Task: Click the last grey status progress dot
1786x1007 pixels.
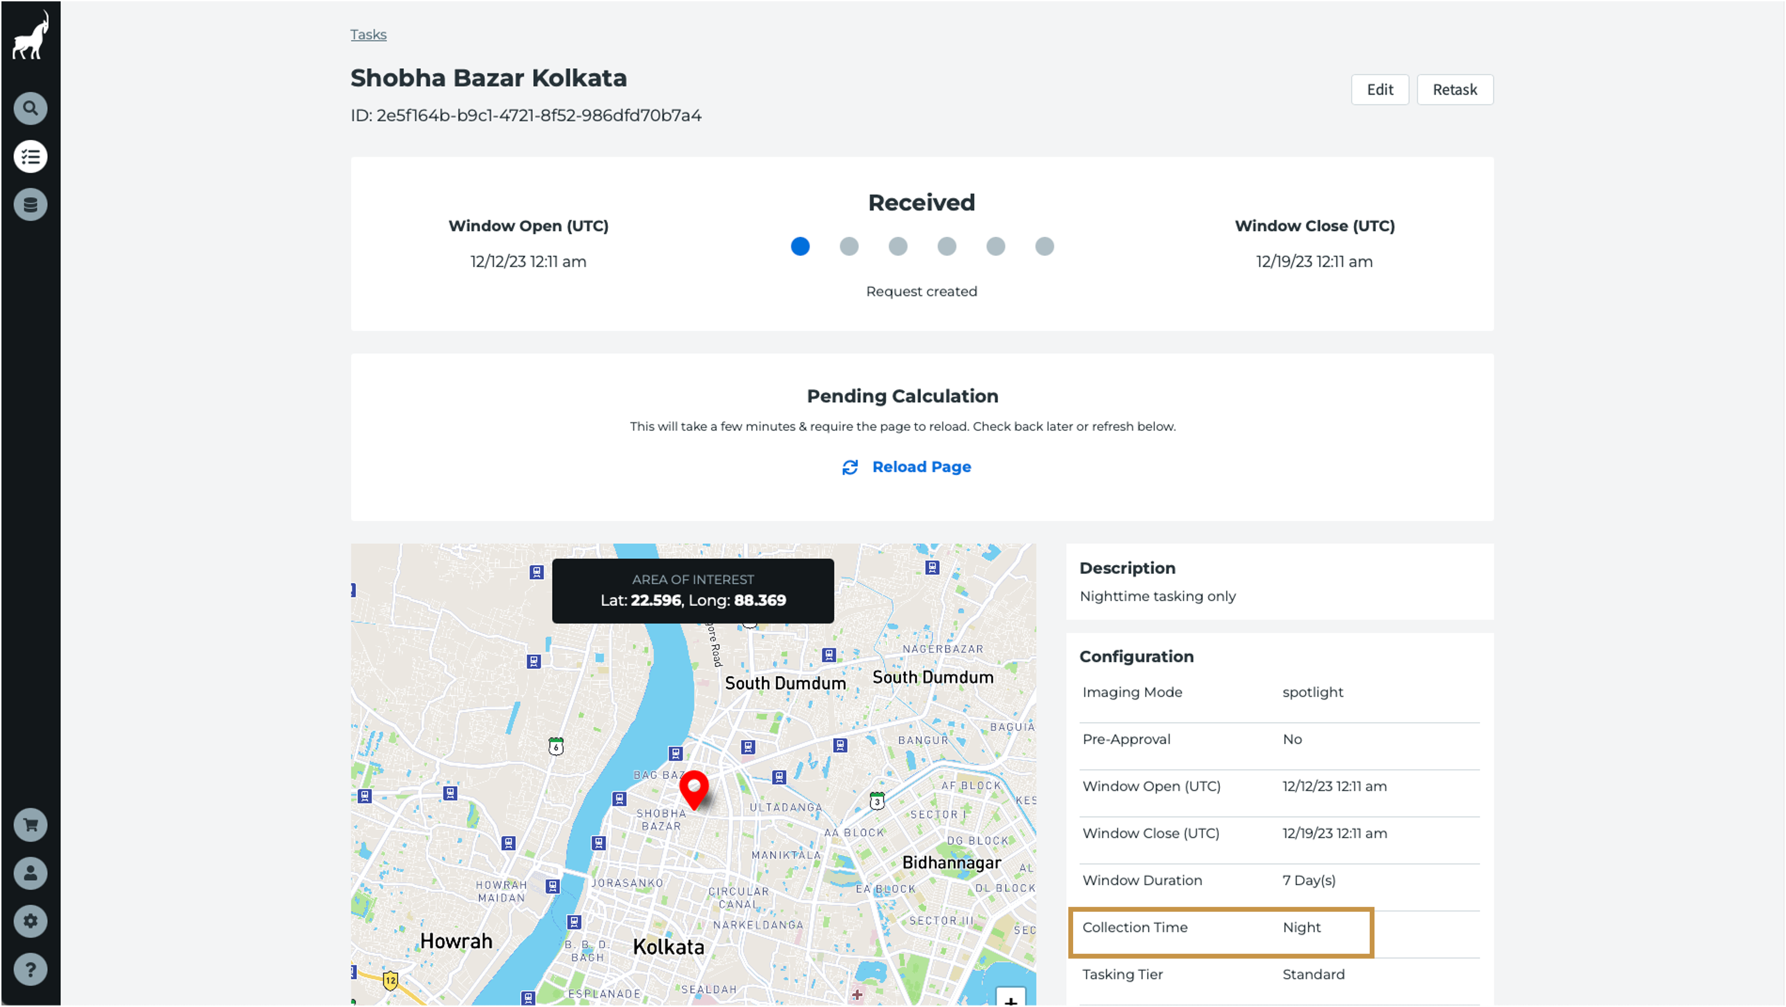Action: tap(1045, 246)
